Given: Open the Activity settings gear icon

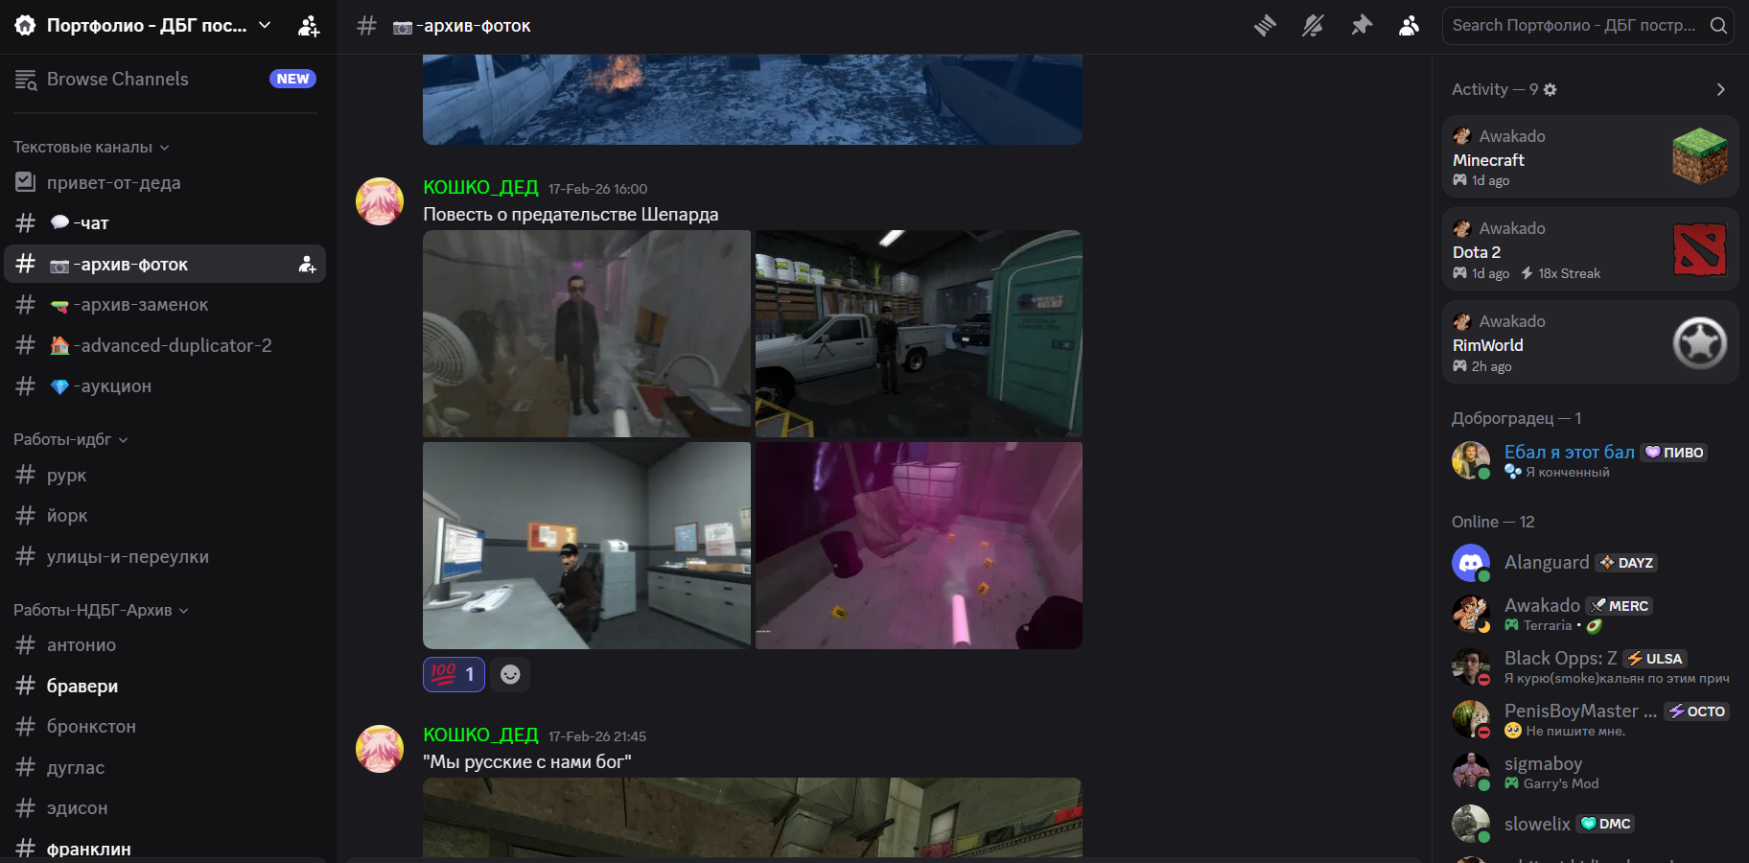Looking at the screenshot, I should (x=1550, y=89).
